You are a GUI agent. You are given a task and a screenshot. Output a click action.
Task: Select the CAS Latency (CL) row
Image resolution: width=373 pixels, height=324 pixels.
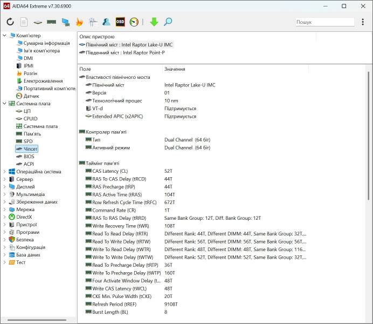pos(192,171)
